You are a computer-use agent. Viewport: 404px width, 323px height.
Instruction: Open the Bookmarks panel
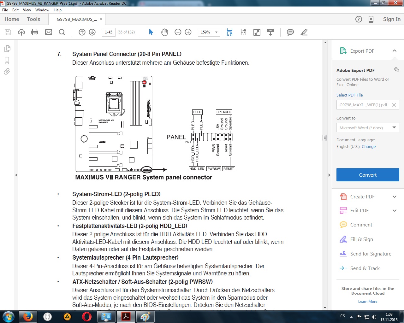(7, 60)
